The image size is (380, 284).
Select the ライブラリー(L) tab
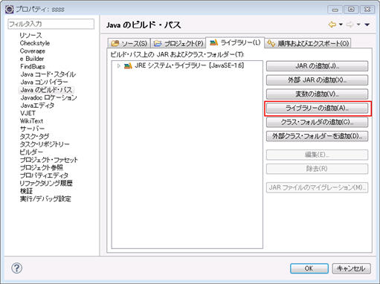235,42
